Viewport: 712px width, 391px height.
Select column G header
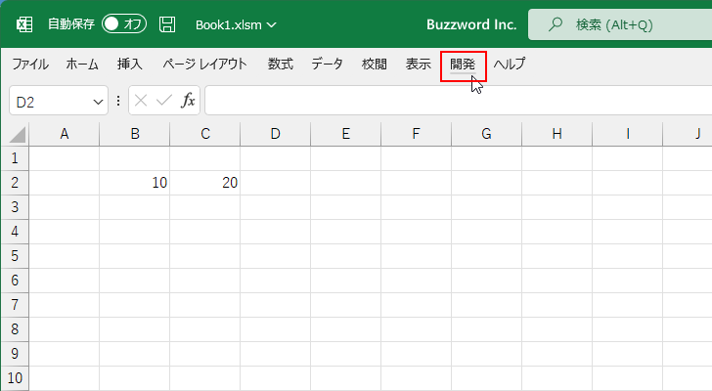point(487,134)
